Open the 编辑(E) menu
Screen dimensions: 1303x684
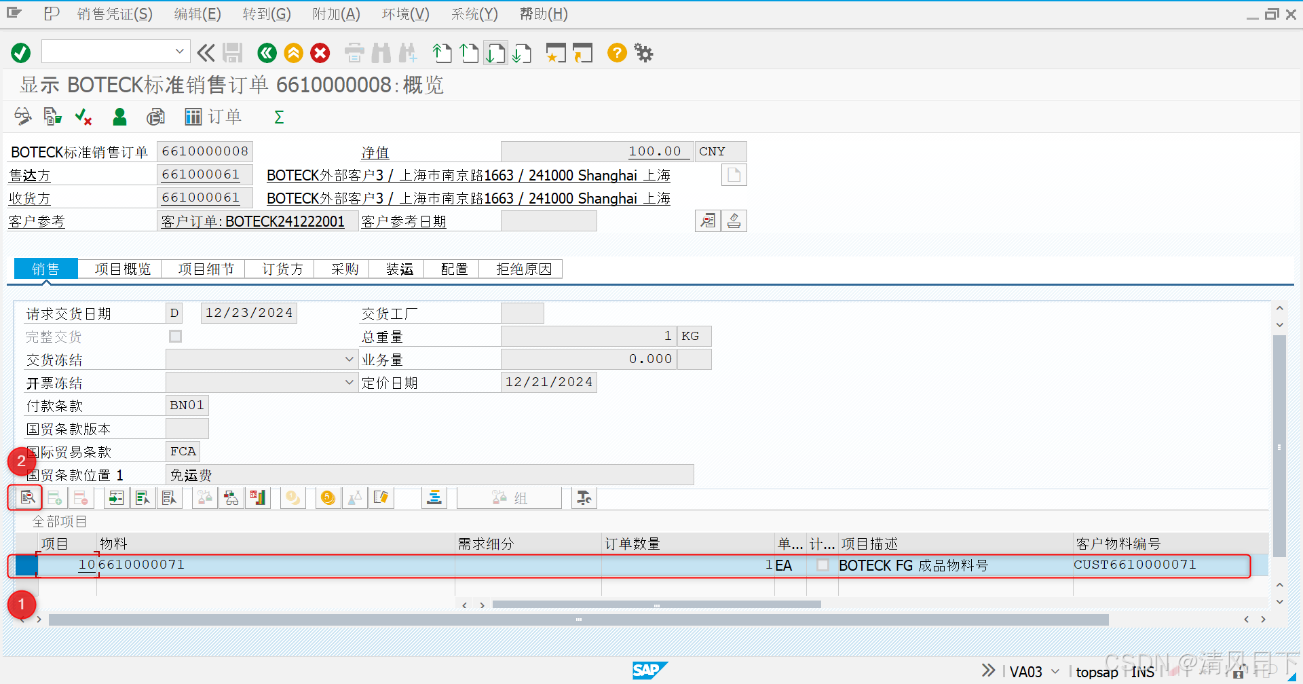pos(197,14)
